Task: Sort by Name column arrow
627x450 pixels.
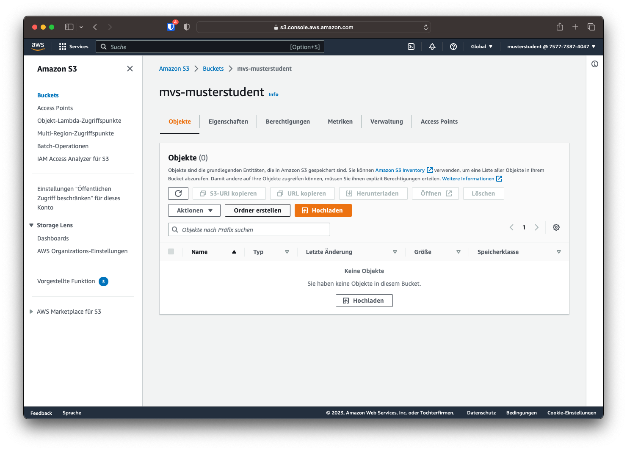Action: (x=234, y=252)
